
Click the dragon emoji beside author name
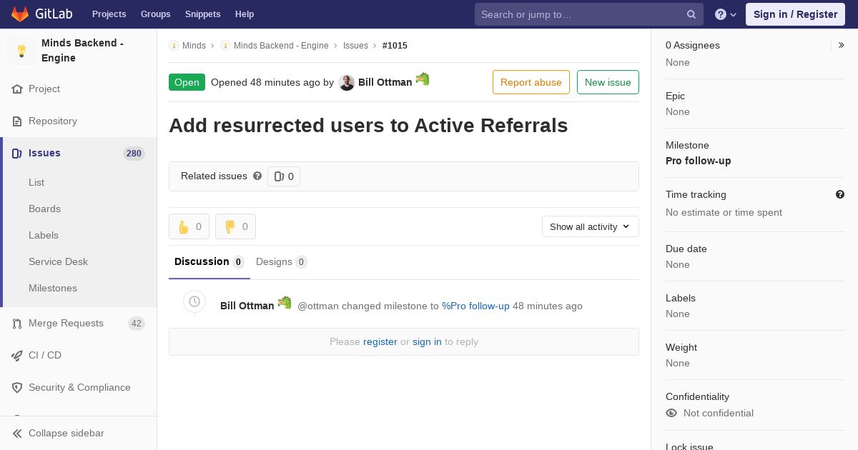coord(423,79)
